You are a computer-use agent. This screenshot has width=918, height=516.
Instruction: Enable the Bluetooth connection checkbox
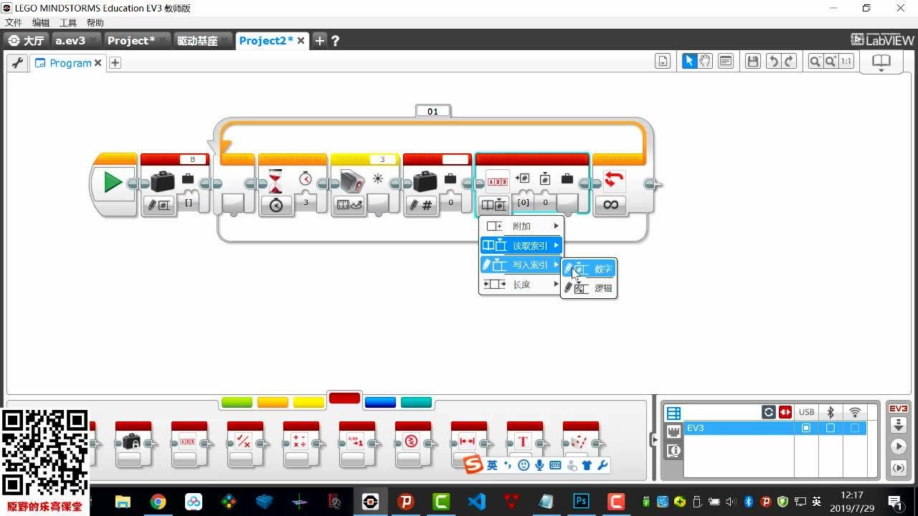(831, 428)
